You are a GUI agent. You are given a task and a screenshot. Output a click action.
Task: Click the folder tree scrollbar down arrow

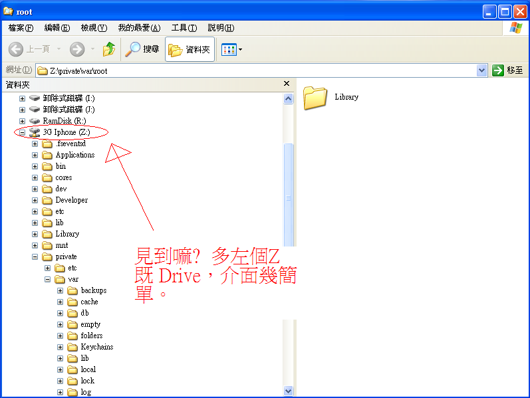tap(288, 392)
